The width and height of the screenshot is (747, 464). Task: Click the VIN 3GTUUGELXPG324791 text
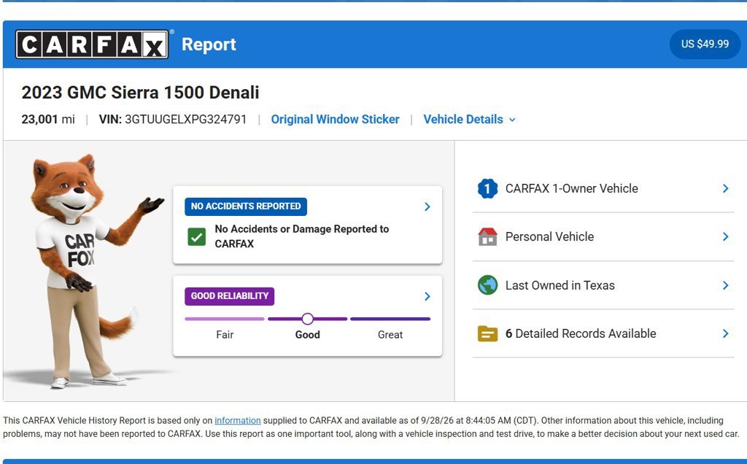point(172,119)
